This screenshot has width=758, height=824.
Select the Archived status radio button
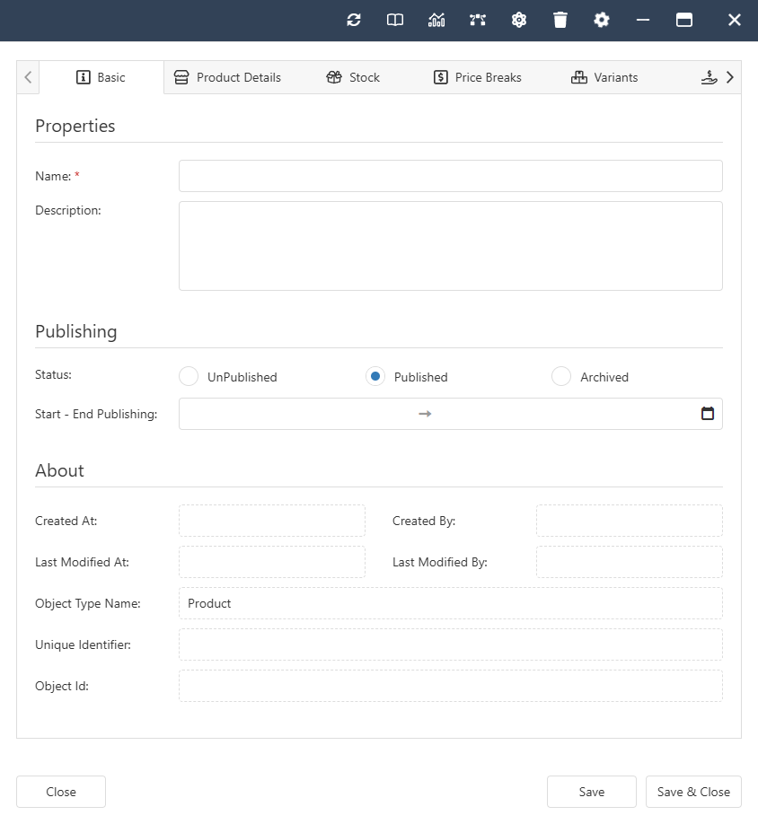[561, 377]
